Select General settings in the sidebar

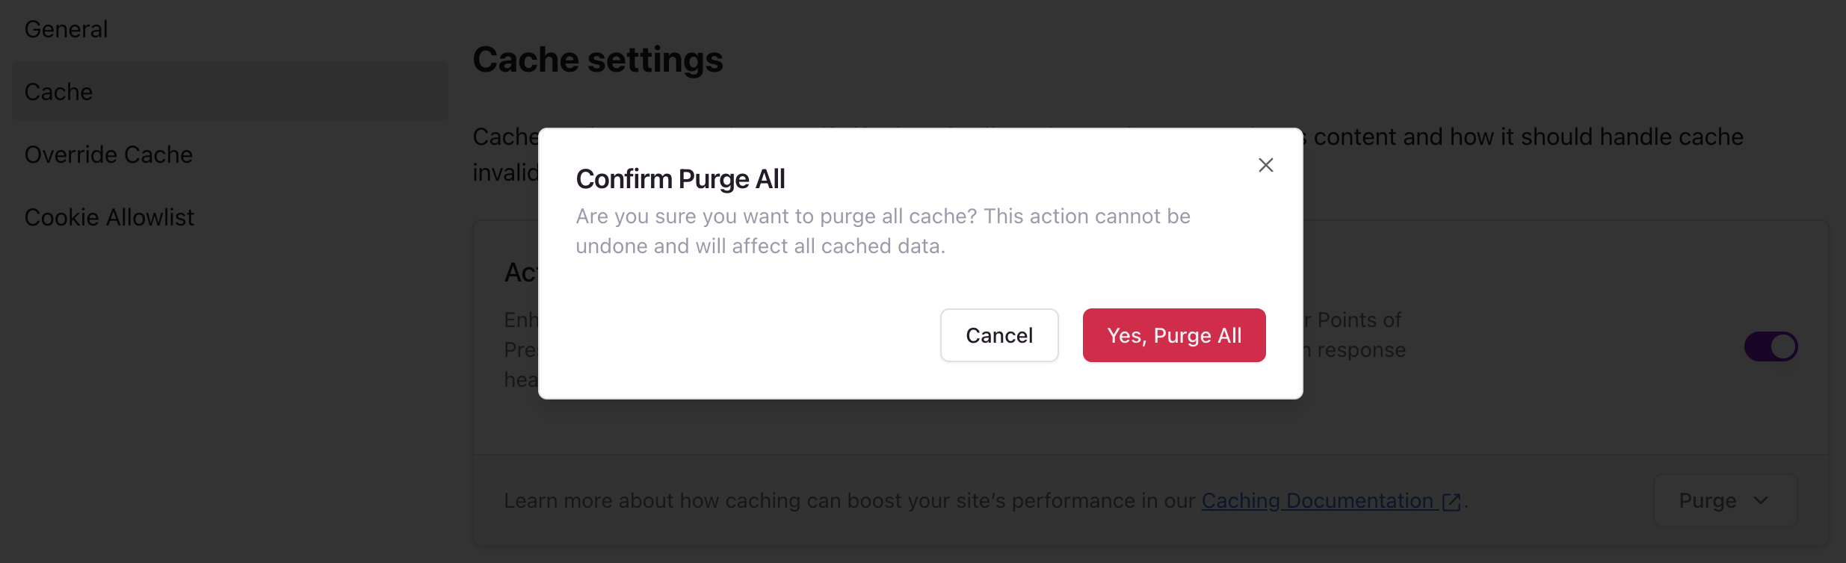(x=66, y=28)
